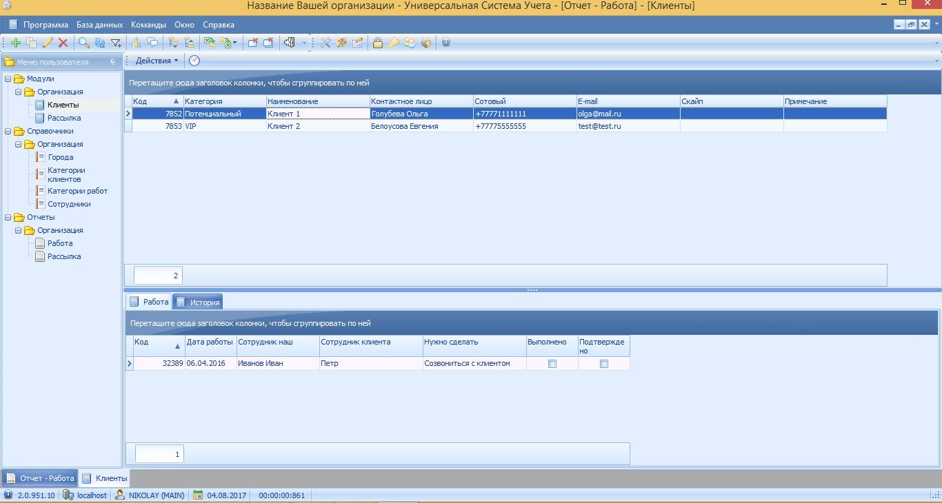Open users management icon
The width and height of the screenshot is (942, 503).
410,43
